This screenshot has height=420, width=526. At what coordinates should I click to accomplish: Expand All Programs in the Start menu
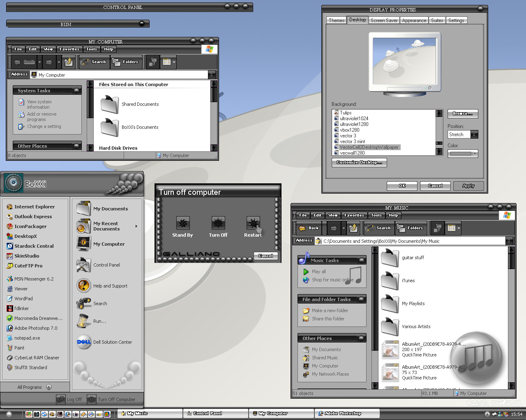(x=35, y=387)
